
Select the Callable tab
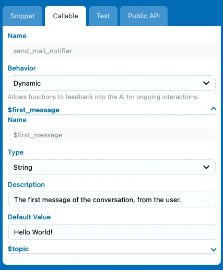click(65, 16)
